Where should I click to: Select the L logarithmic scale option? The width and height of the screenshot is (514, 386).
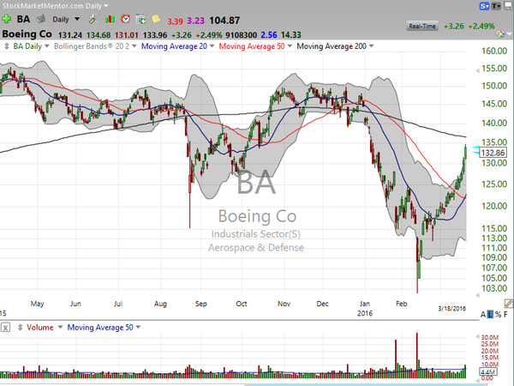coord(490,315)
